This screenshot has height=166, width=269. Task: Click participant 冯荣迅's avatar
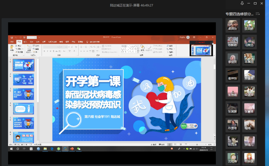[249, 42]
